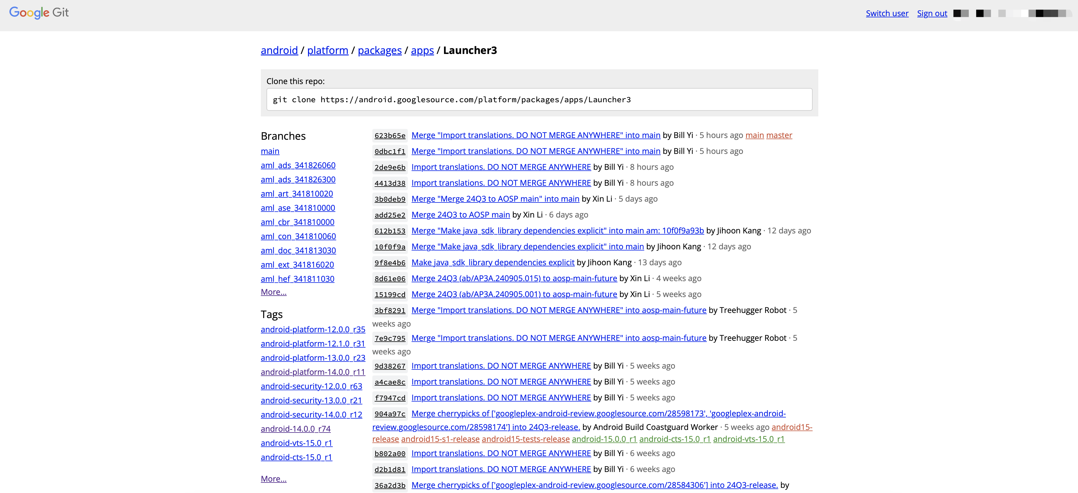Open packages breadcrumb link

pyautogui.click(x=379, y=50)
